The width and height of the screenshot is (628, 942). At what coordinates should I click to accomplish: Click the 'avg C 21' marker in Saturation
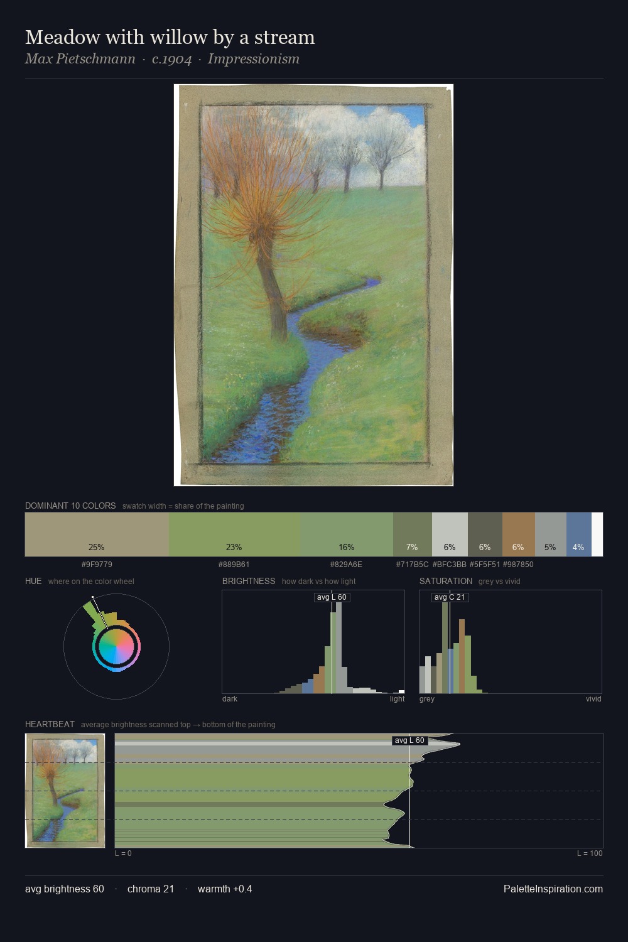(450, 597)
